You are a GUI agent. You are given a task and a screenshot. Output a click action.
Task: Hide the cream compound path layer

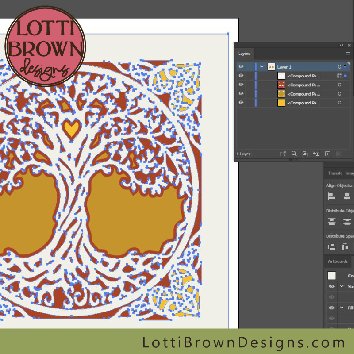click(241, 75)
